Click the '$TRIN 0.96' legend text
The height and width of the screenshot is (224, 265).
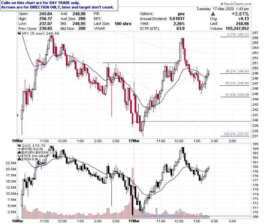coord(30,159)
